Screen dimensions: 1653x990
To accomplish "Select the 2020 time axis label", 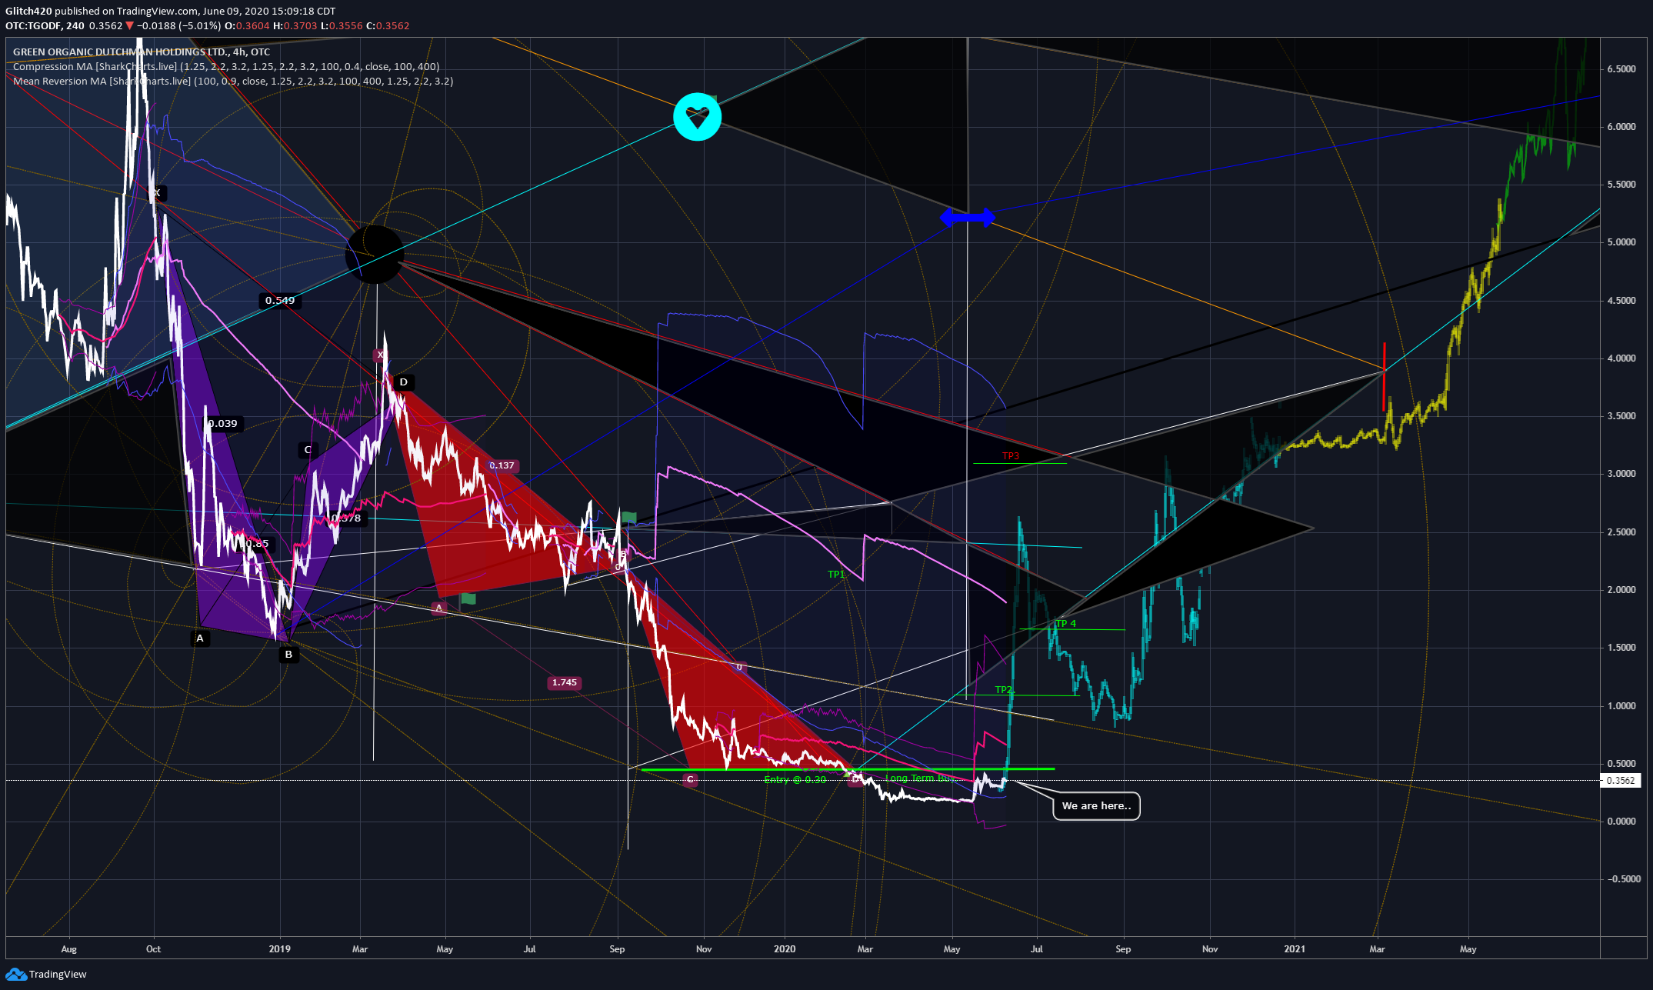I will point(785,949).
